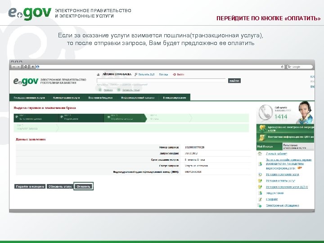Open 'Профайл' sidebar link
This screenshot has height=243, width=324.
tap(272, 199)
